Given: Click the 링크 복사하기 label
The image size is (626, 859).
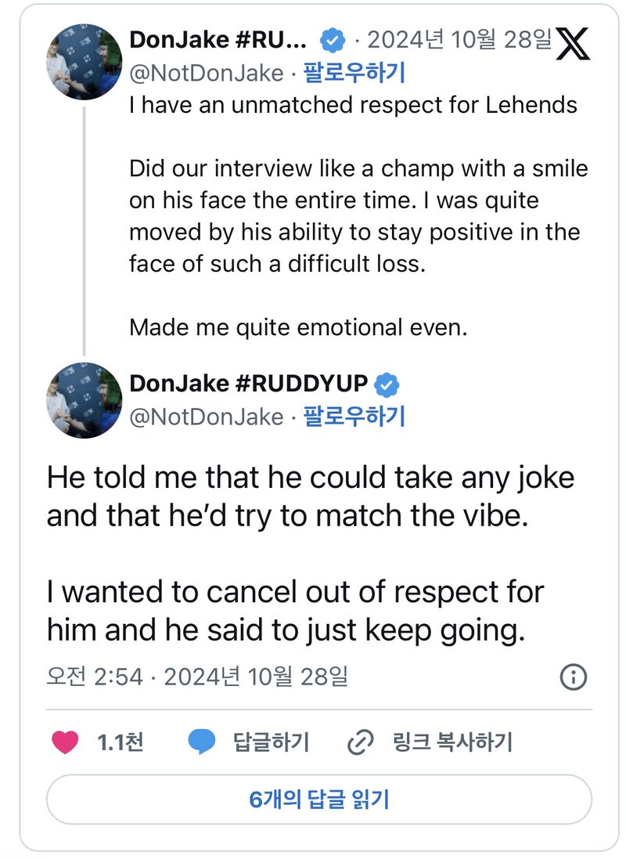Looking at the screenshot, I should (452, 742).
